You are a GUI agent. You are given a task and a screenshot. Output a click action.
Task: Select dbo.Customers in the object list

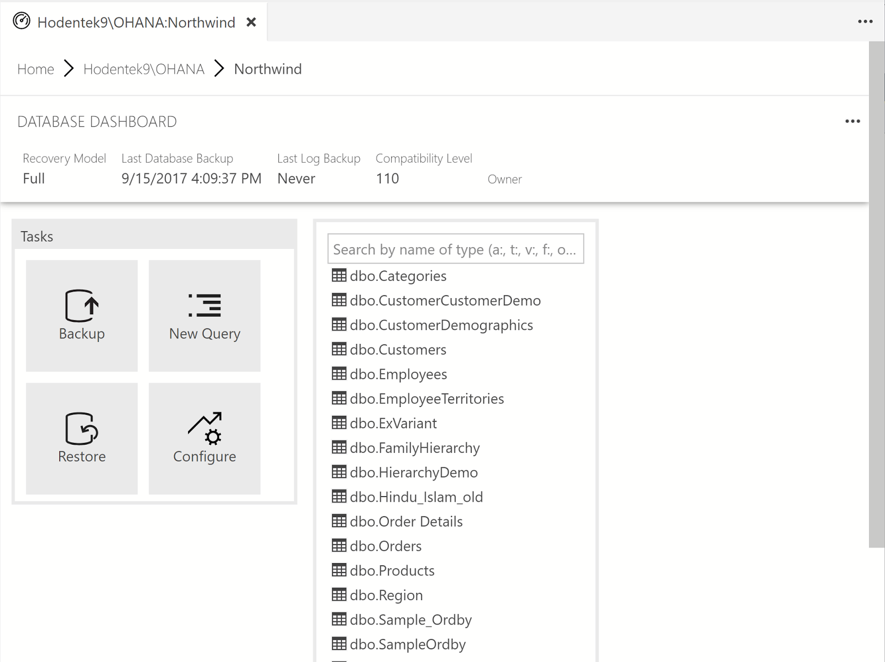pyautogui.click(x=398, y=349)
